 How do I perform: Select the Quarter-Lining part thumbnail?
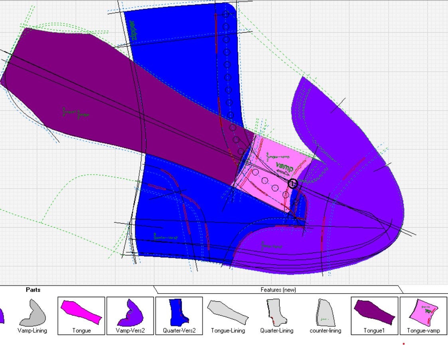[276, 316]
